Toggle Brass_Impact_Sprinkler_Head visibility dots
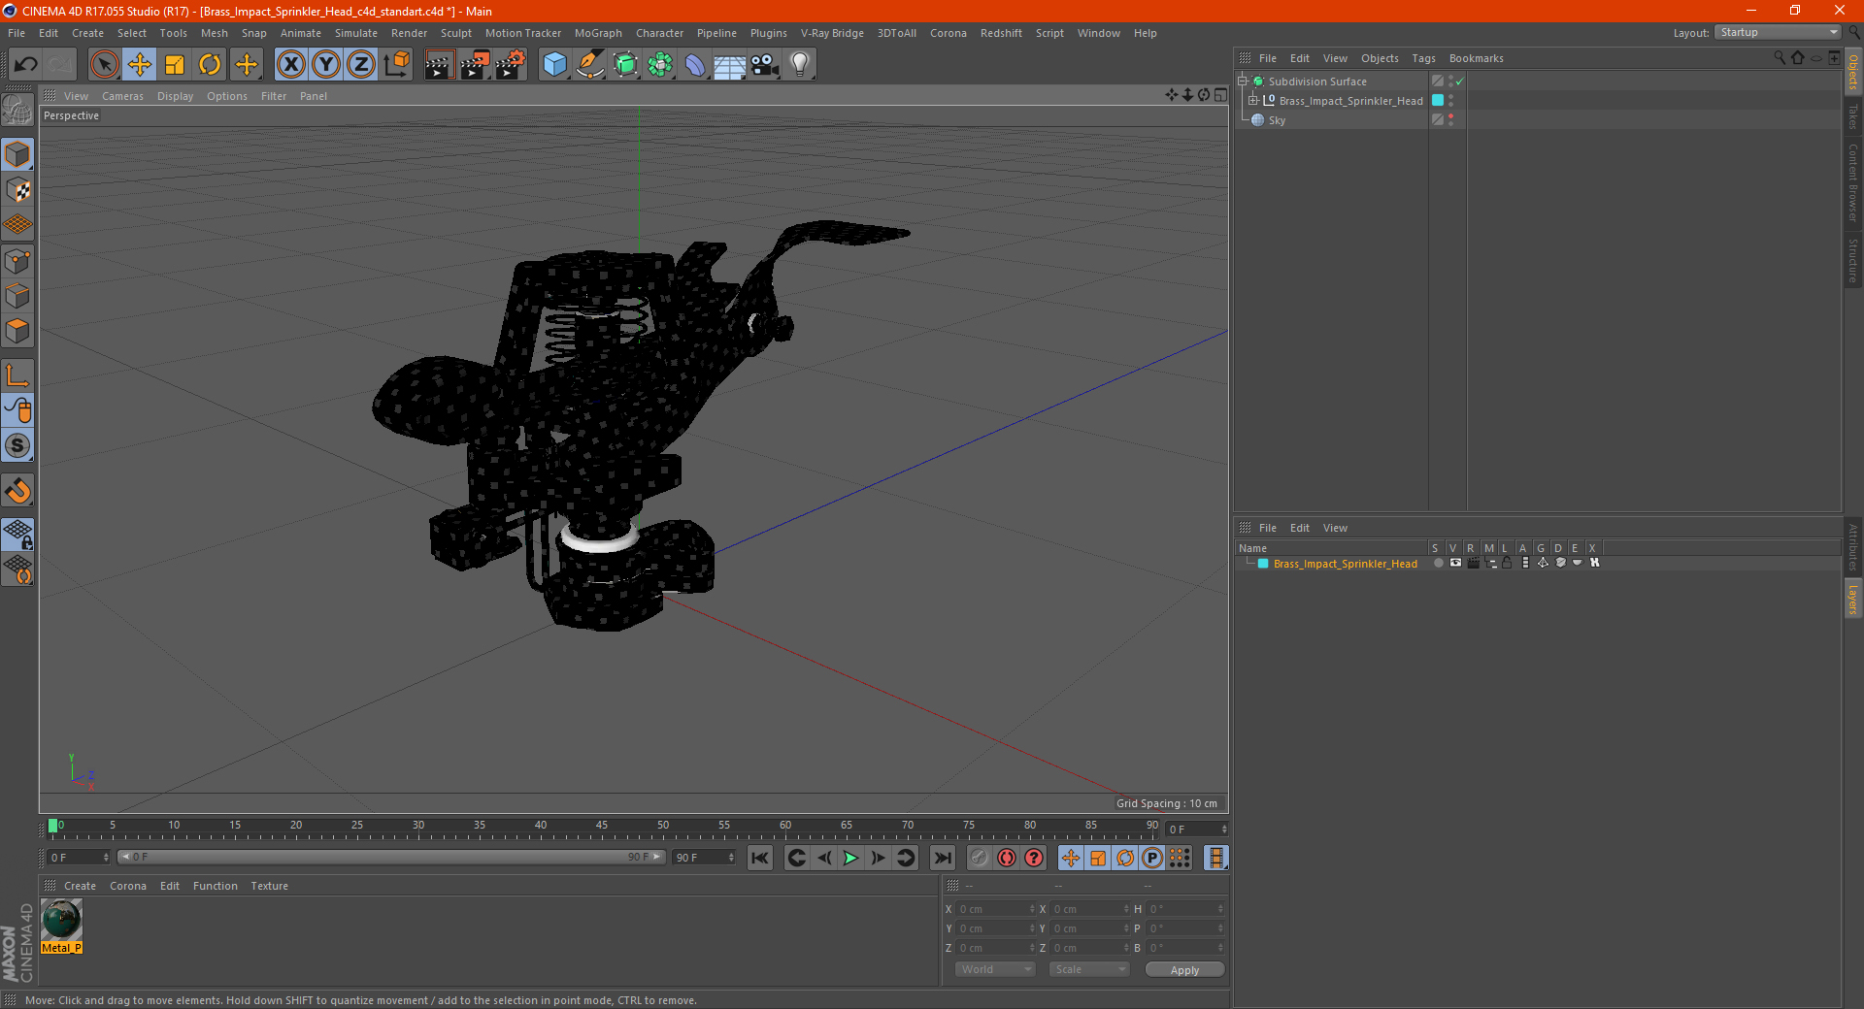The width and height of the screenshot is (1864, 1009). tap(1451, 101)
